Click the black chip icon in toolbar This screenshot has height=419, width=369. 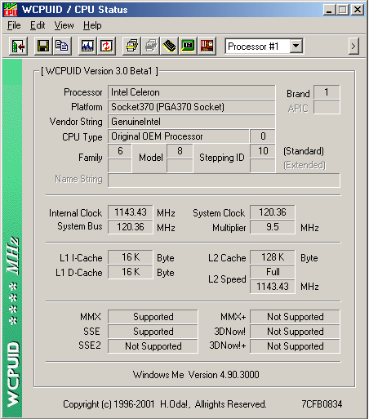[170, 47]
